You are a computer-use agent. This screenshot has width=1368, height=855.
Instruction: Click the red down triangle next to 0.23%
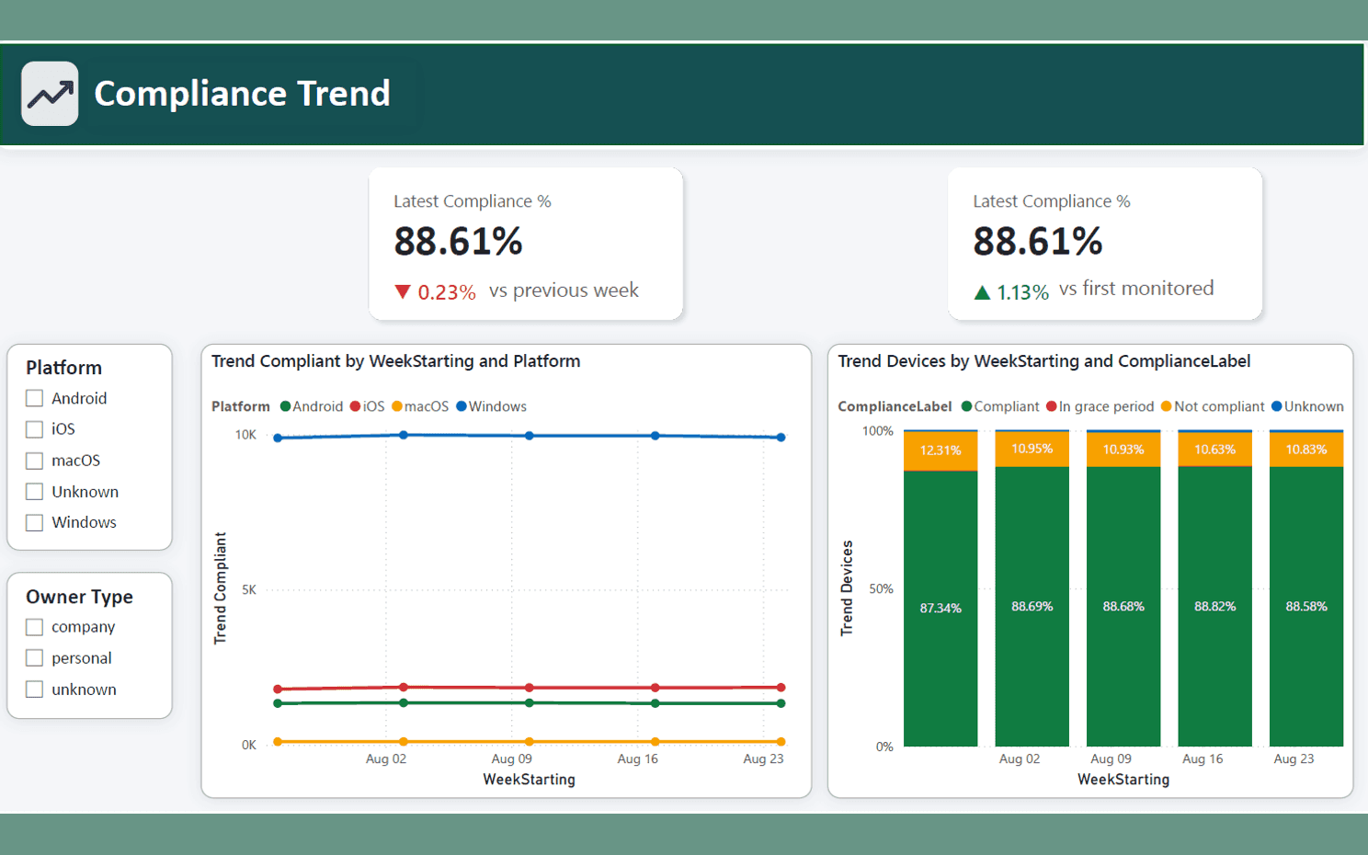point(403,292)
